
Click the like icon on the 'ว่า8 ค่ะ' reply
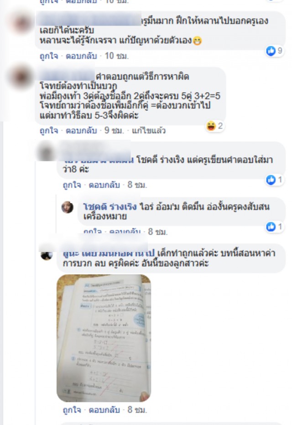click(x=271, y=180)
